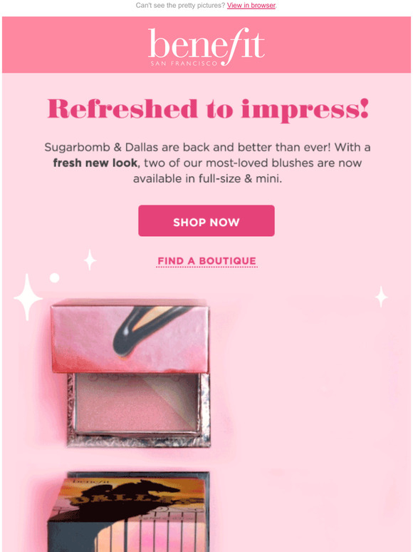Click the pink header banner
Viewport: 413px width, 552px height.
pos(206,45)
